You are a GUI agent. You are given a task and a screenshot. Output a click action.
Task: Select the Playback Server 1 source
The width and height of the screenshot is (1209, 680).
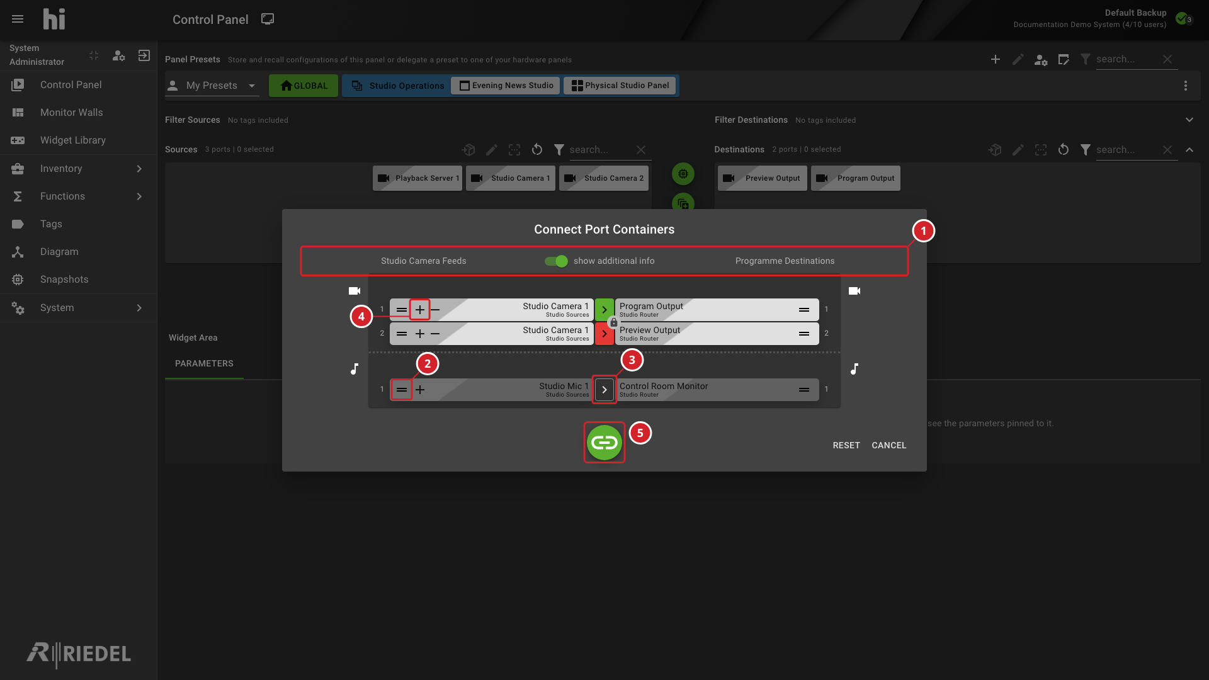click(x=417, y=178)
